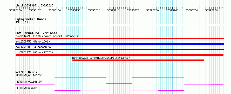Select the thin red esv3644798 variant line
231x94 pixels.
coord(119,39)
